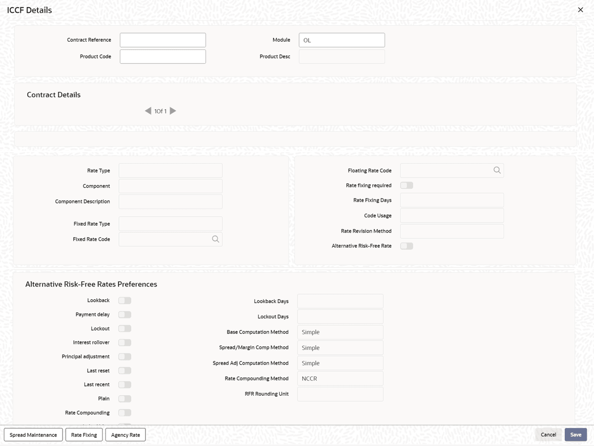This screenshot has width=594, height=446.
Task: Open the Rate Revision Method field
Action: (x=452, y=231)
